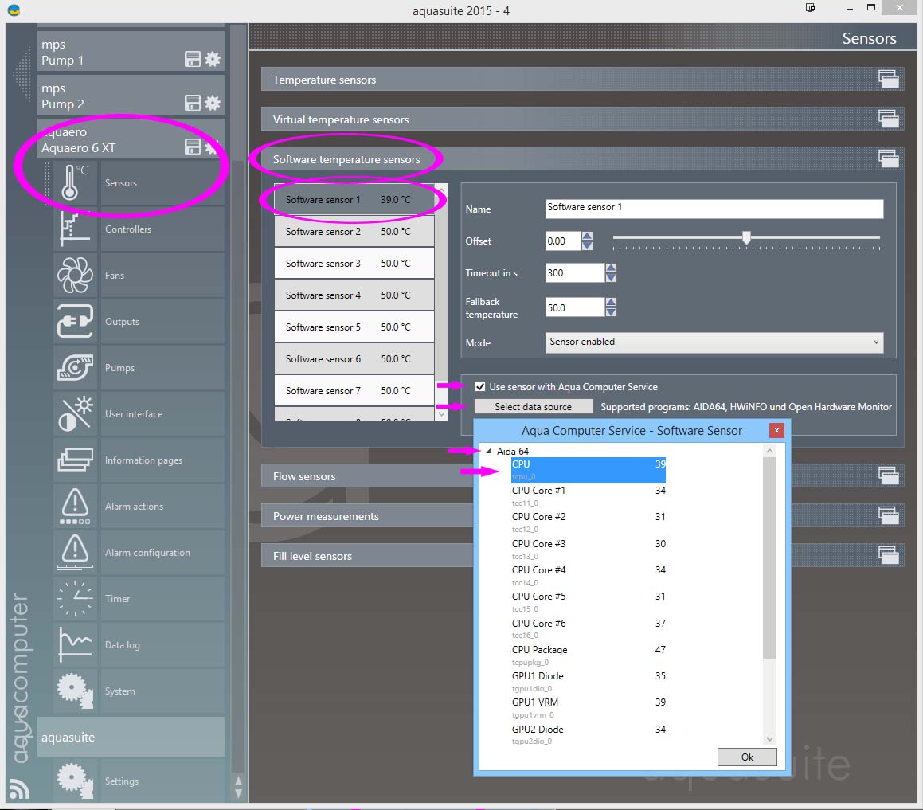
Task: Open the Mode dropdown showing Sensor enabled
Action: (x=714, y=342)
